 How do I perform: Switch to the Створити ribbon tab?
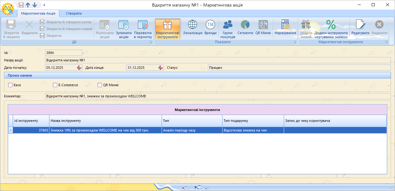pos(74,13)
